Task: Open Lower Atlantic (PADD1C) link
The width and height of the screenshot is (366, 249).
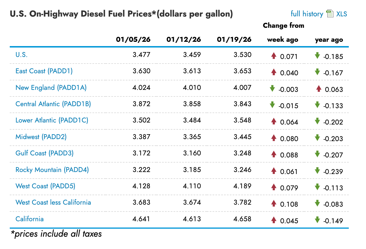Action: pos(52,120)
